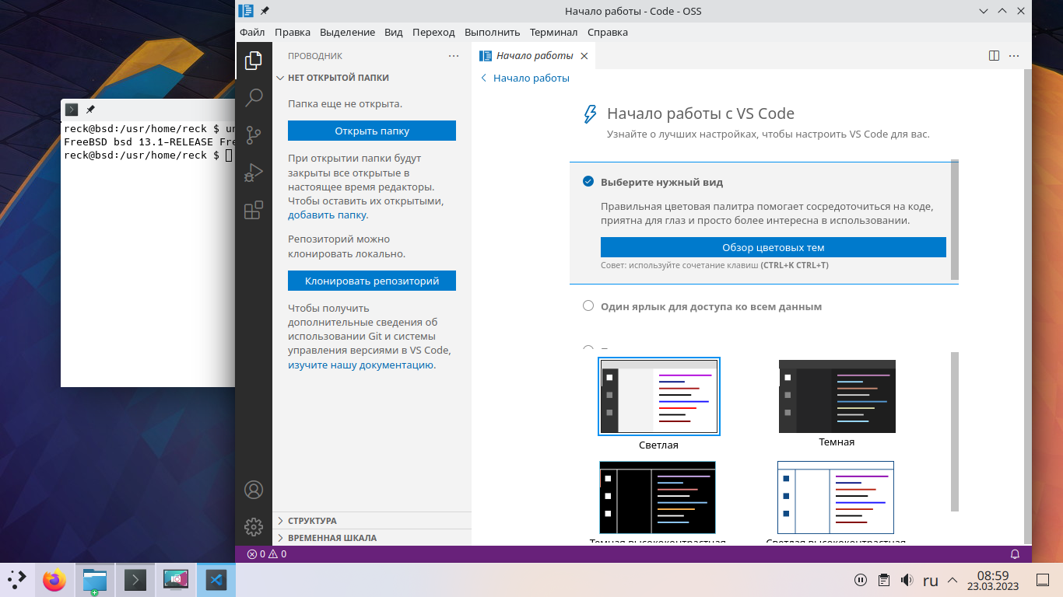Open the Вид menu
1063x597 pixels.
(394, 32)
